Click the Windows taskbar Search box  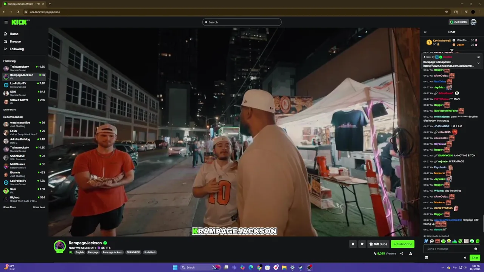(201, 267)
